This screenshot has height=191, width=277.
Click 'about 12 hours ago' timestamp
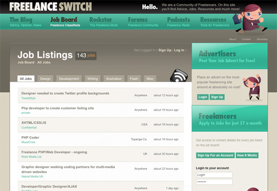tap(166, 95)
